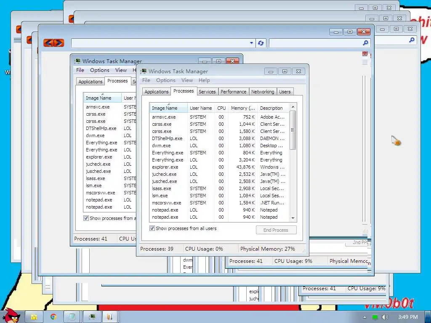Click the End Process button in front Task Manager

(x=276, y=230)
